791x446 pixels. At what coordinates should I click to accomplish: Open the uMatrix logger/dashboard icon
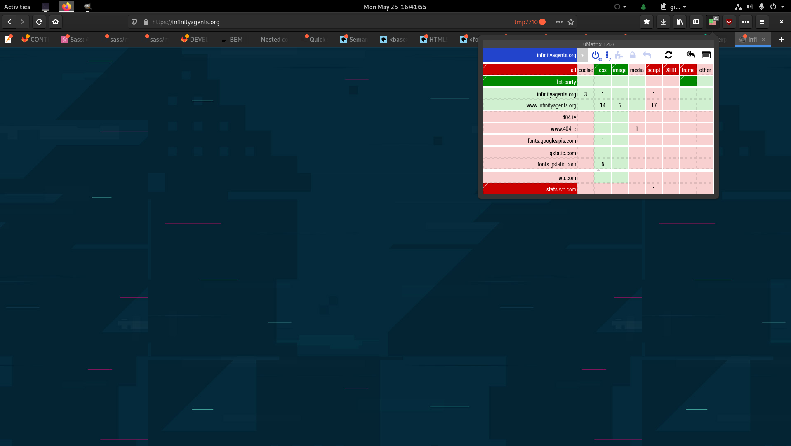click(706, 55)
